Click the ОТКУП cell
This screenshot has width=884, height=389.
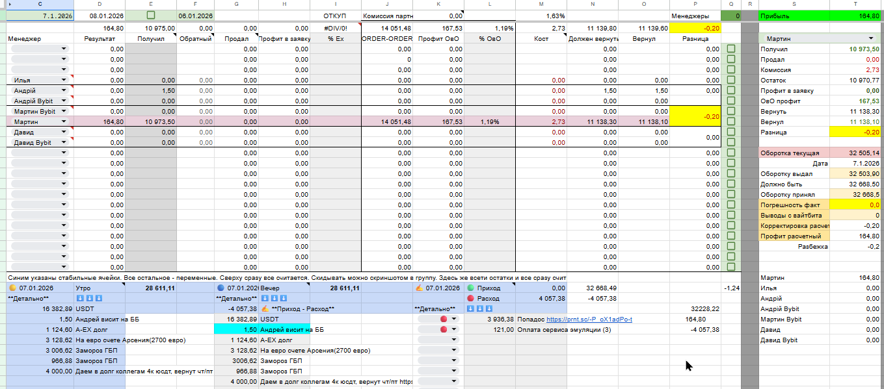[336, 15]
